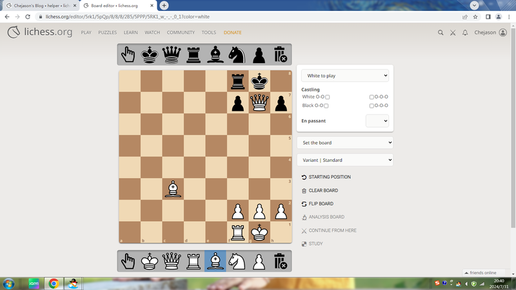Toggle White O-O-O castling checkbox
Viewport: 516px width, 290px height.
click(372, 97)
